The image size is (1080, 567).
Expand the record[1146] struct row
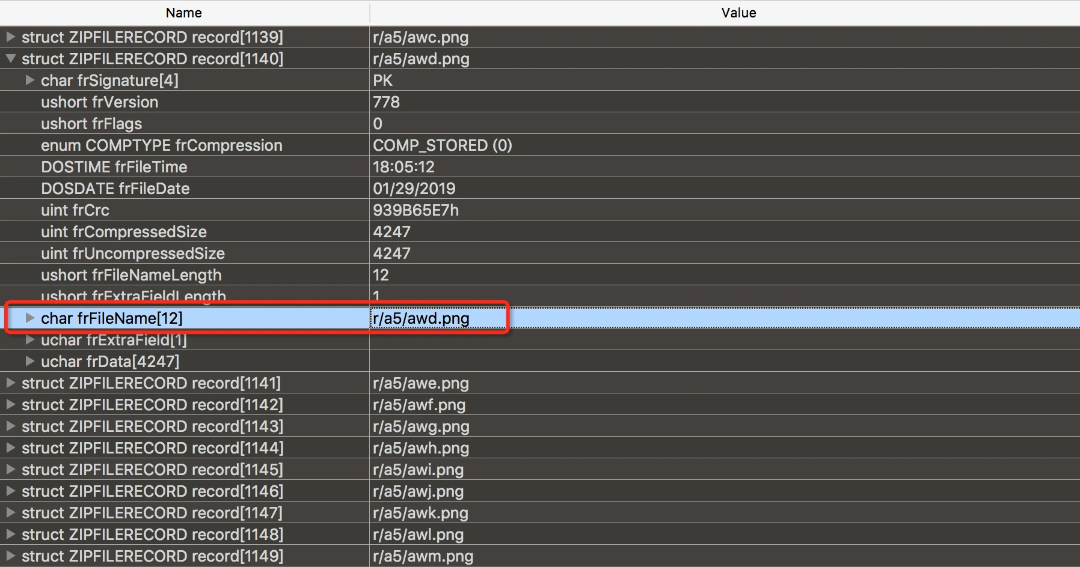tap(10, 491)
